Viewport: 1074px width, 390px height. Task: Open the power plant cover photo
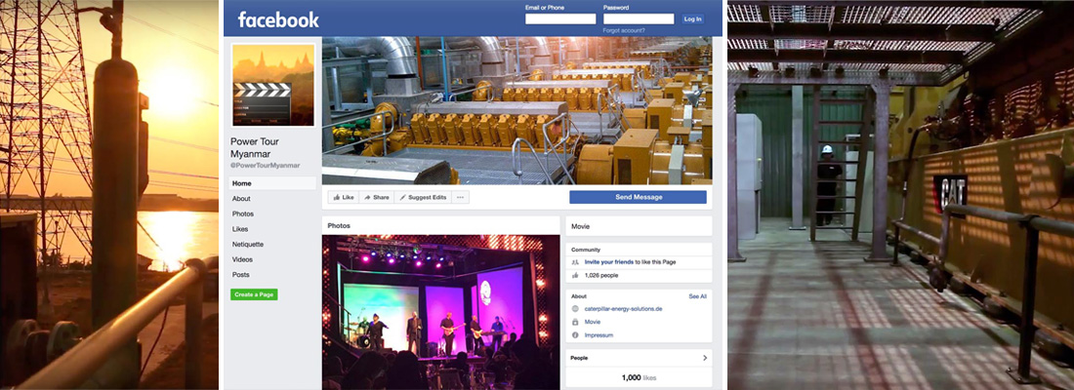(517, 110)
